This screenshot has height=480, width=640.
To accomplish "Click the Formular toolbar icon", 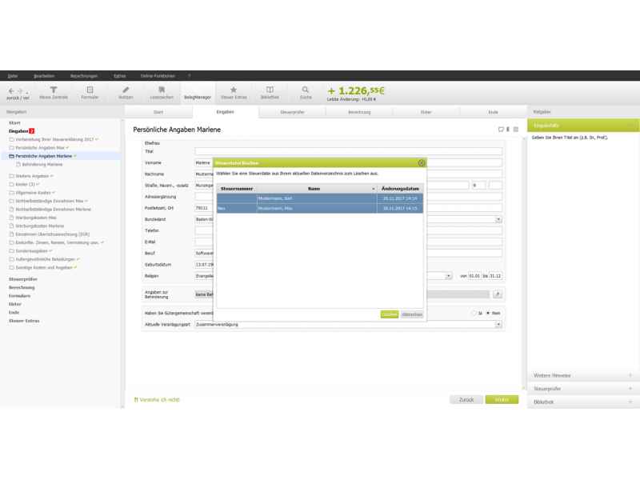I will pos(90,92).
